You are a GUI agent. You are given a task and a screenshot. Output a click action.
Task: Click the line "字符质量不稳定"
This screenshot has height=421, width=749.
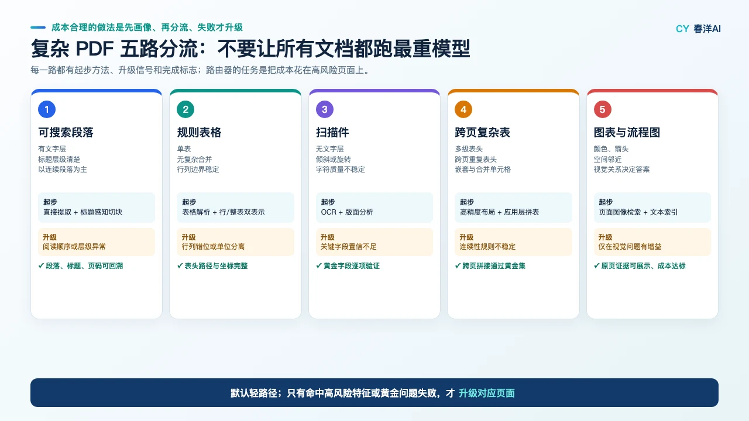(340, 170)
